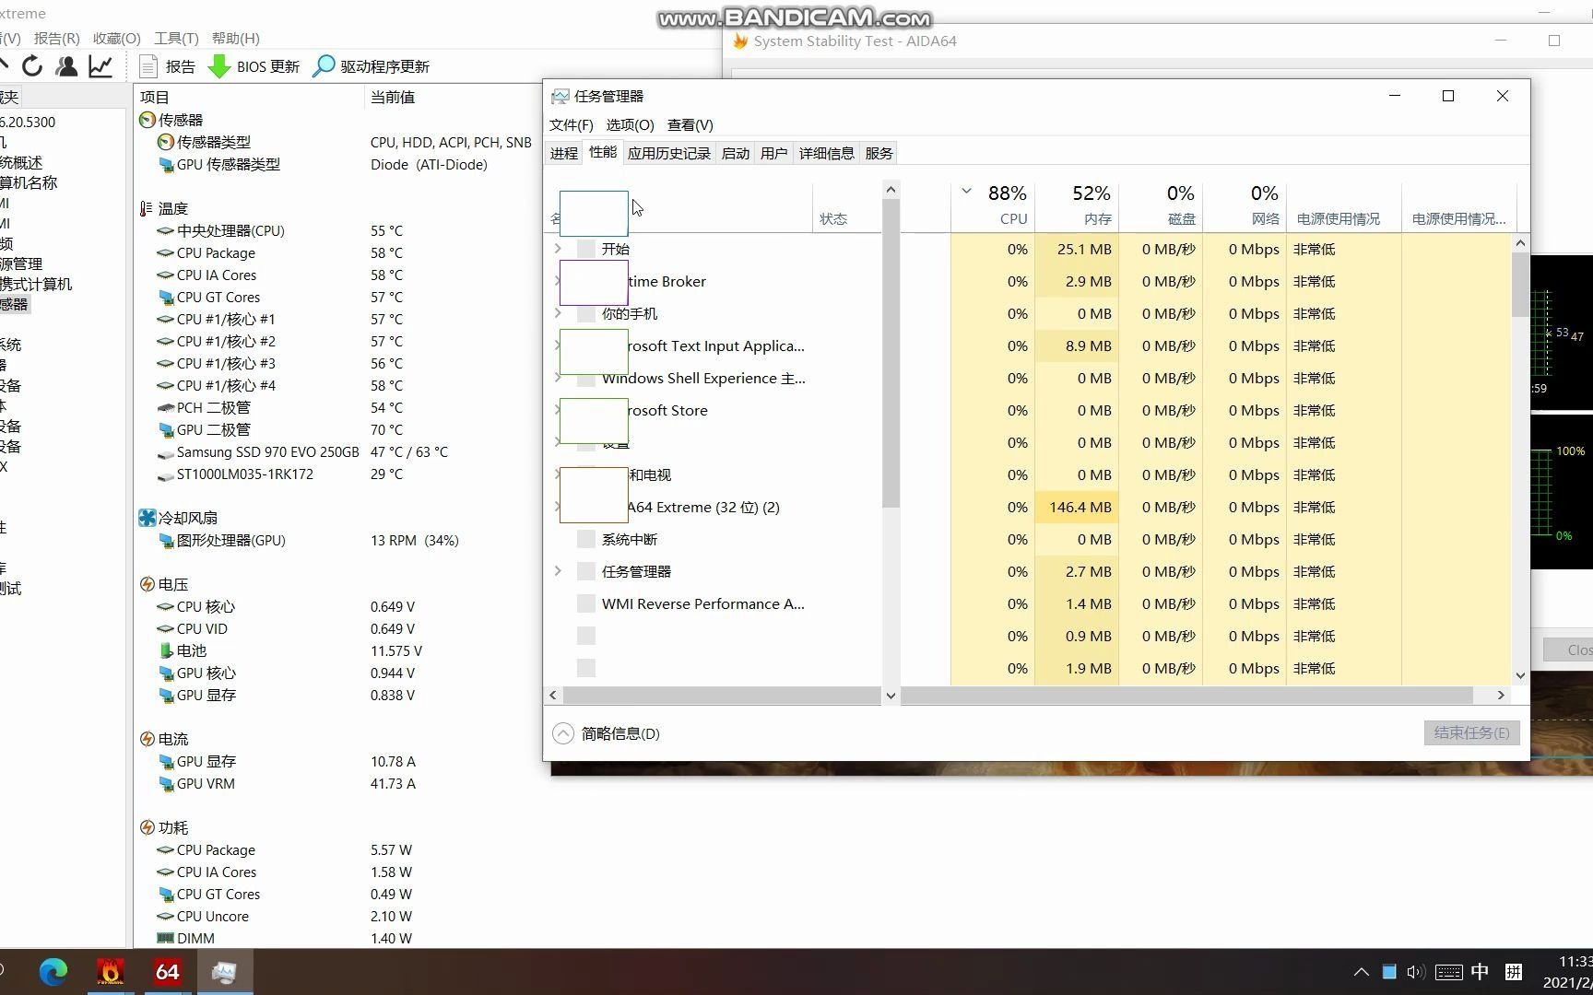Open the 查看(V) menu in Task Manager
Viewport: 1593px width, 995px height.
[690, 124]
